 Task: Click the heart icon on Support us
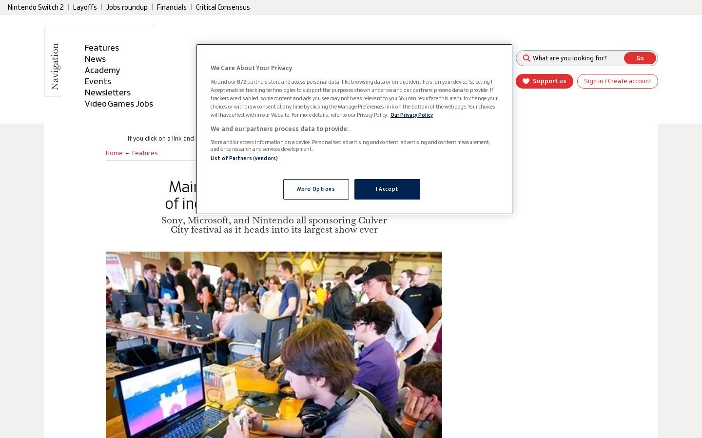526,81
